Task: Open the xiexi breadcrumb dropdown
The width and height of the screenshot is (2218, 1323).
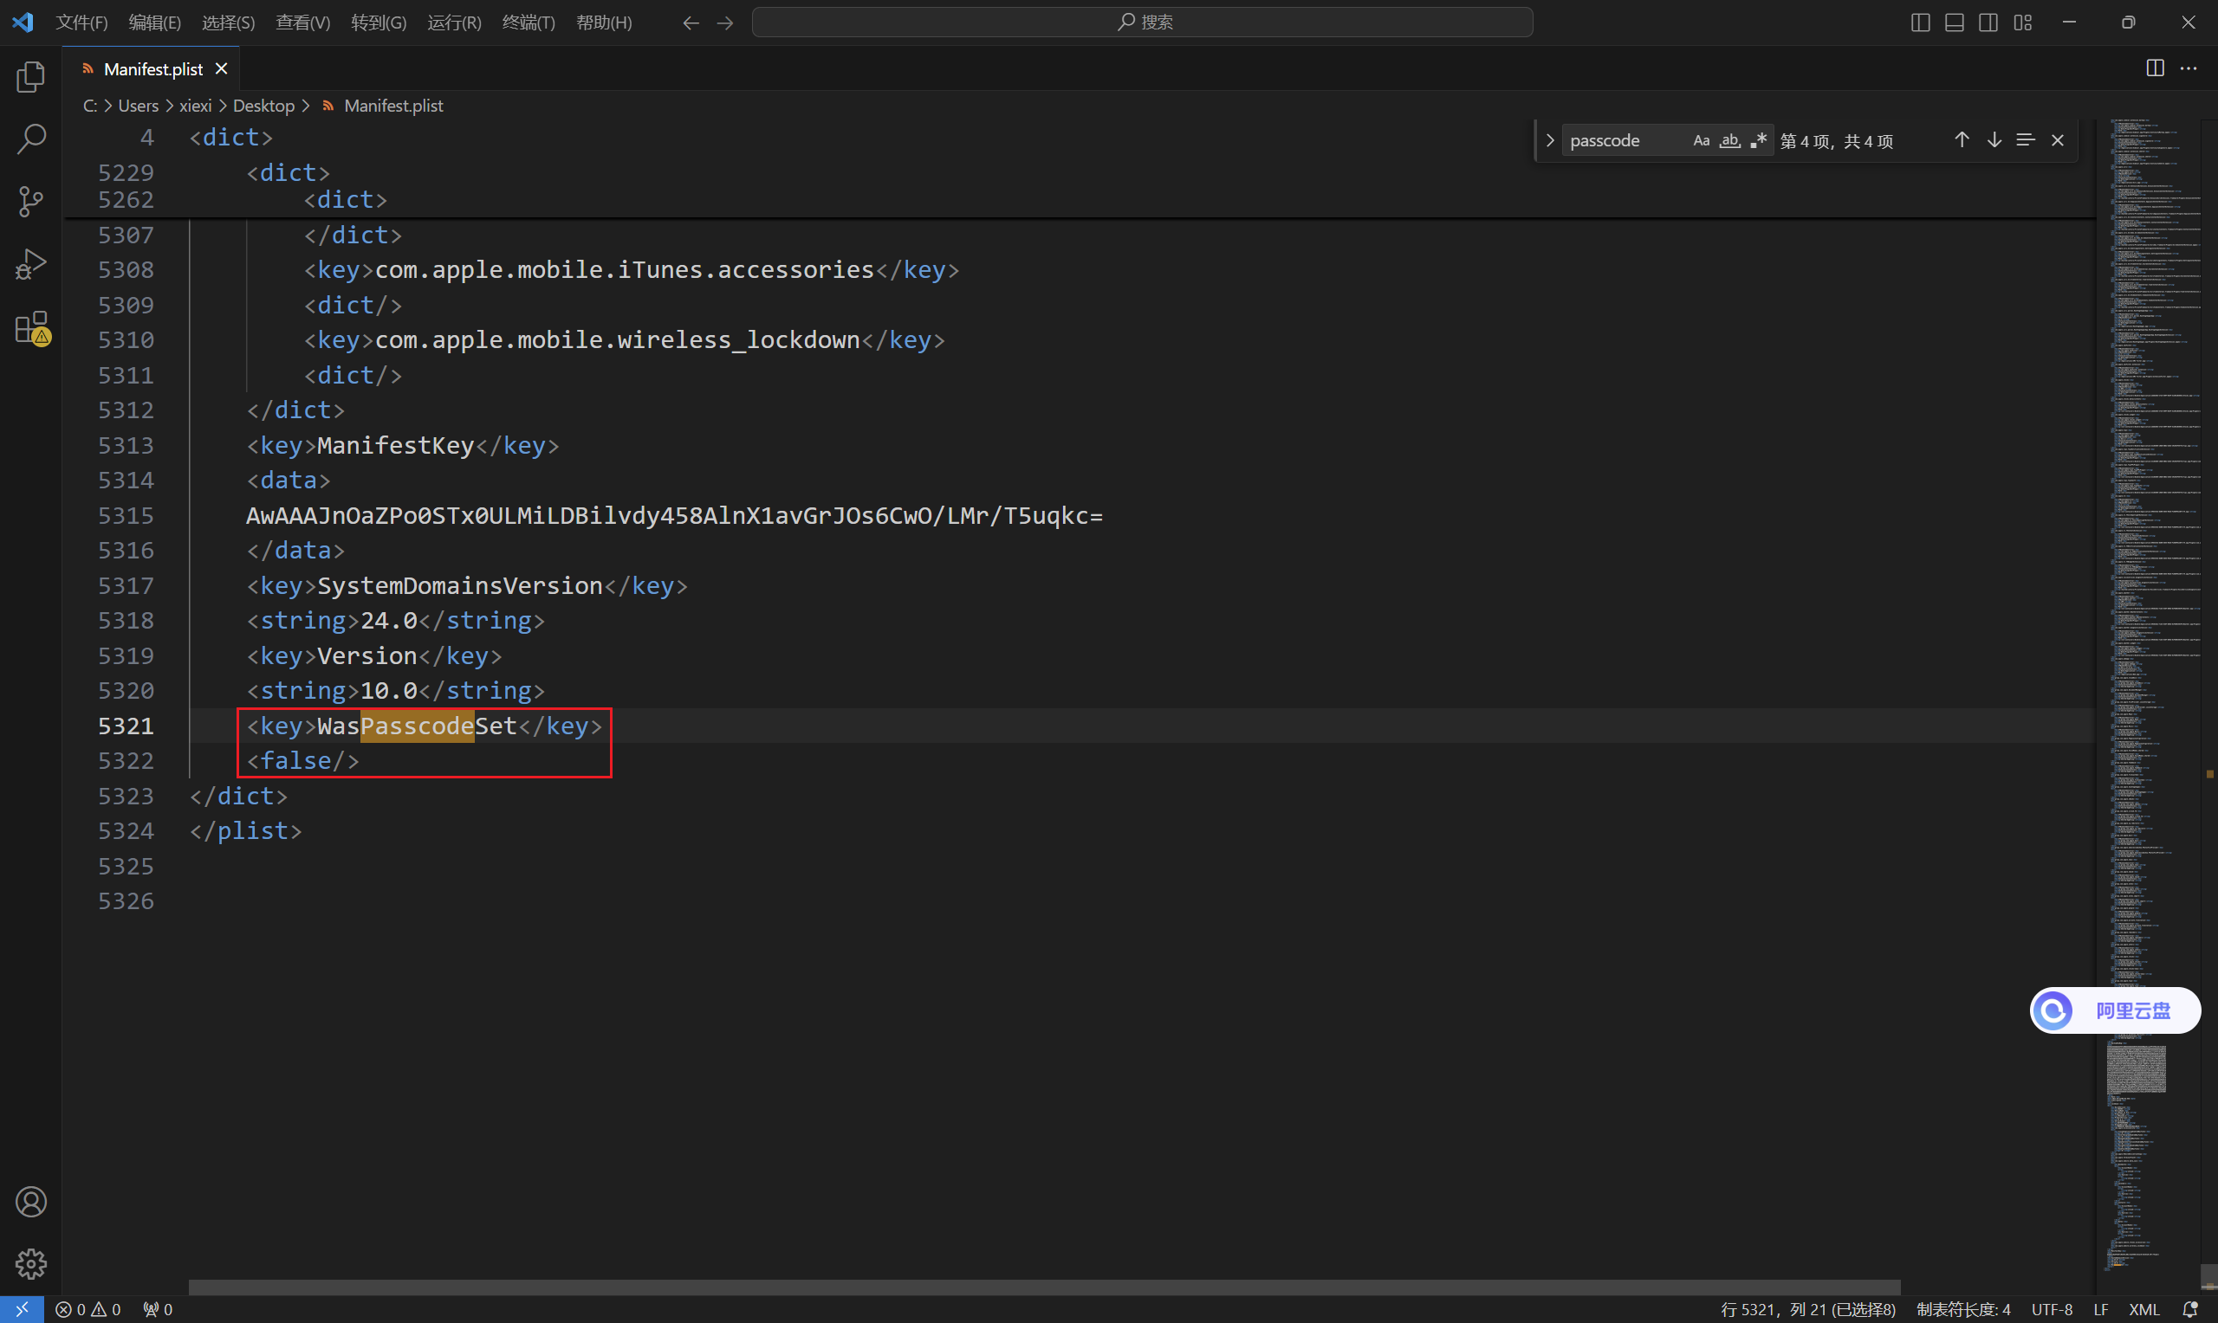Action: [x=195, y=105]
